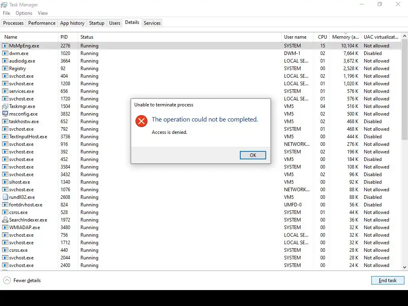This screenshot has height=306, width=408.
Task: Click the WMIADAP.exe process icon
Action: [x=5, y=228]
